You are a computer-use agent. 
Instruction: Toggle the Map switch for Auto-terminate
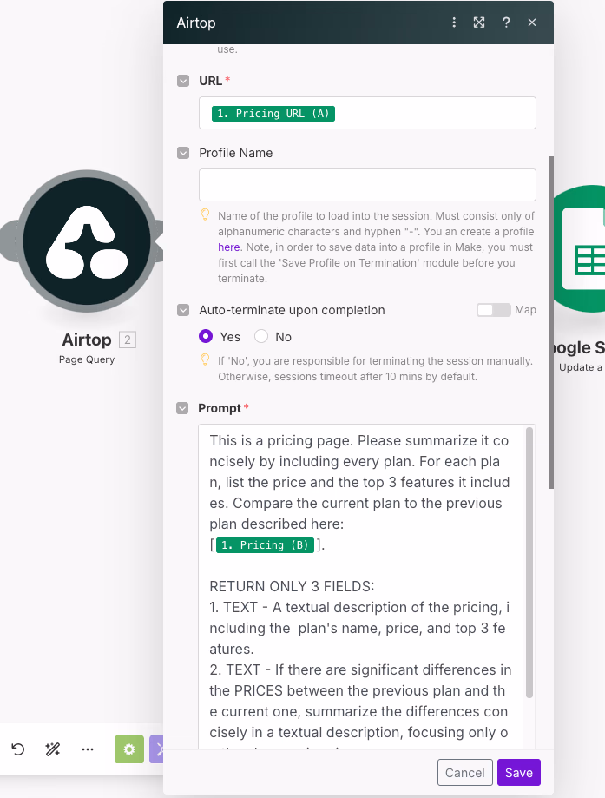494,310
